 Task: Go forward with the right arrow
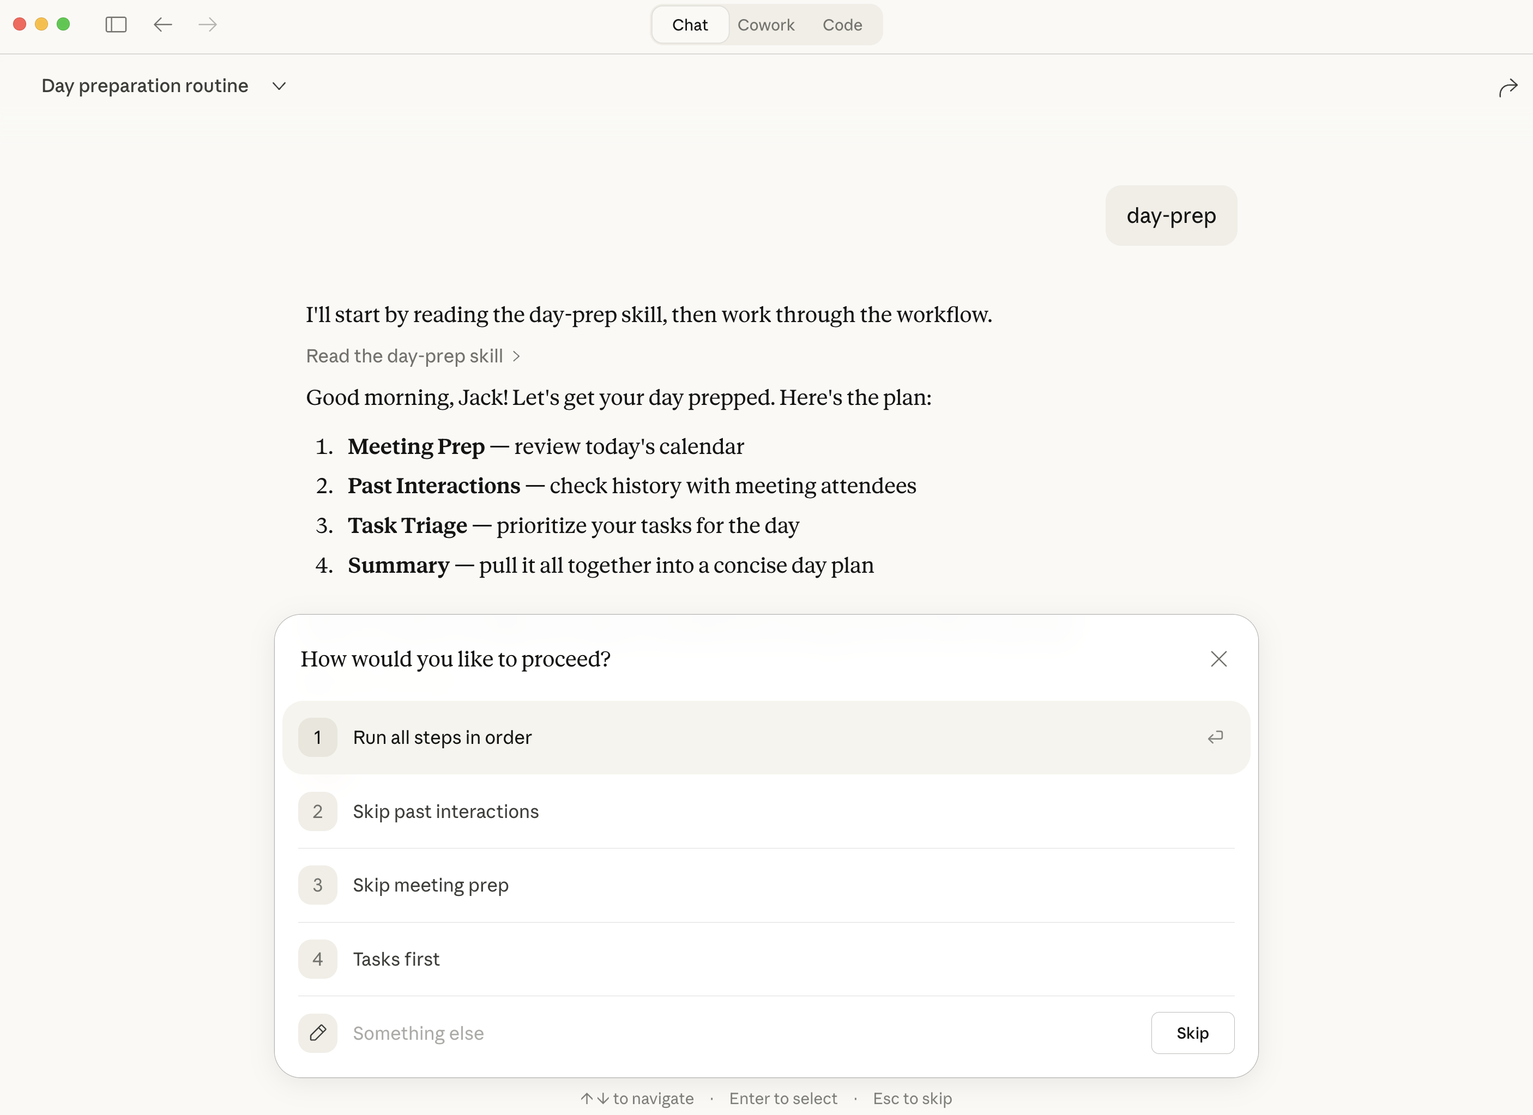click(x=208, y=25)
